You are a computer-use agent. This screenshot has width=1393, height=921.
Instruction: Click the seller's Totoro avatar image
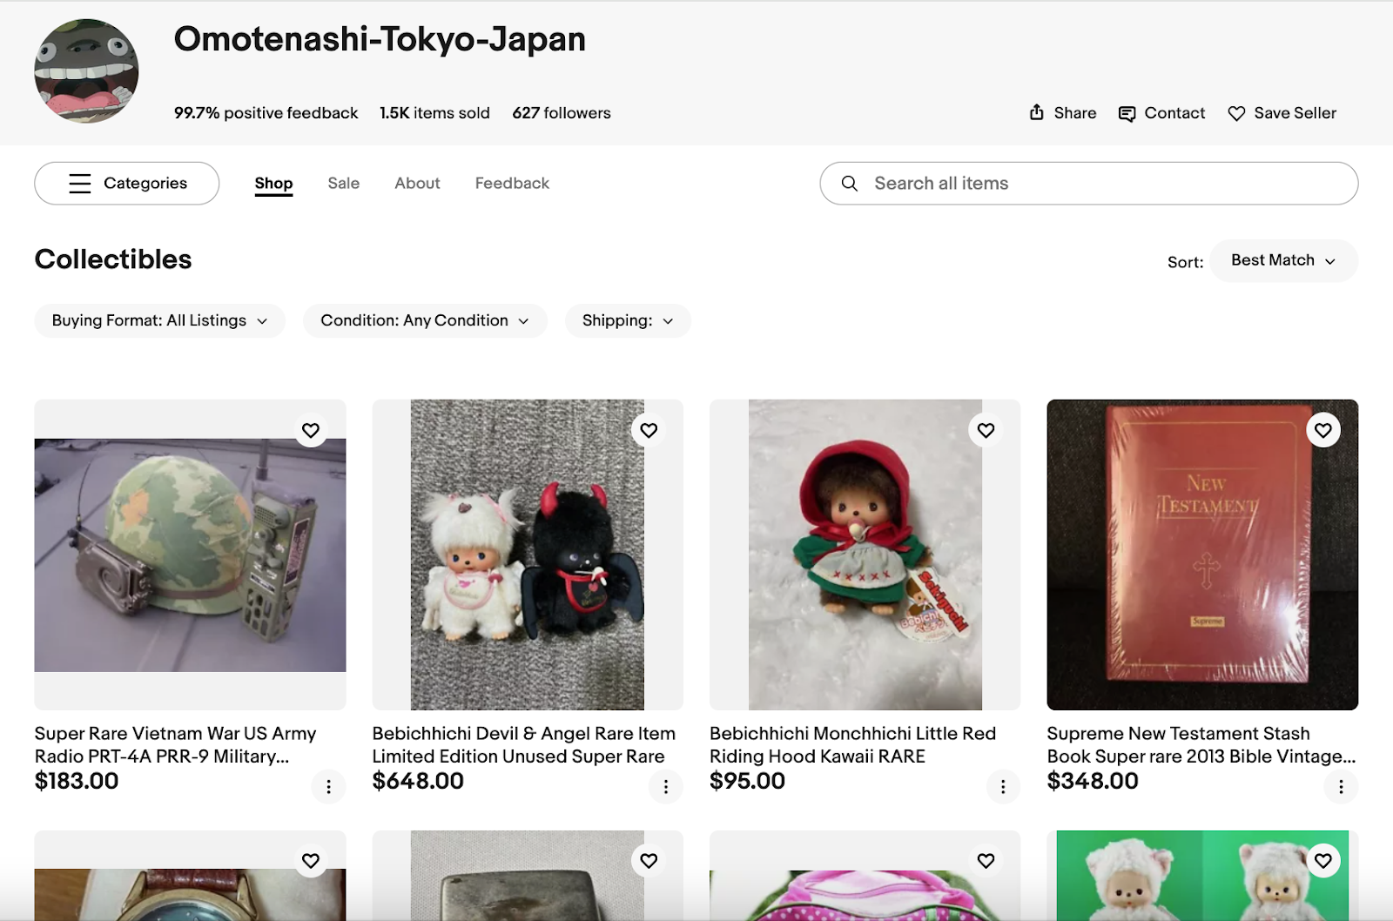[x=86, y=71]
